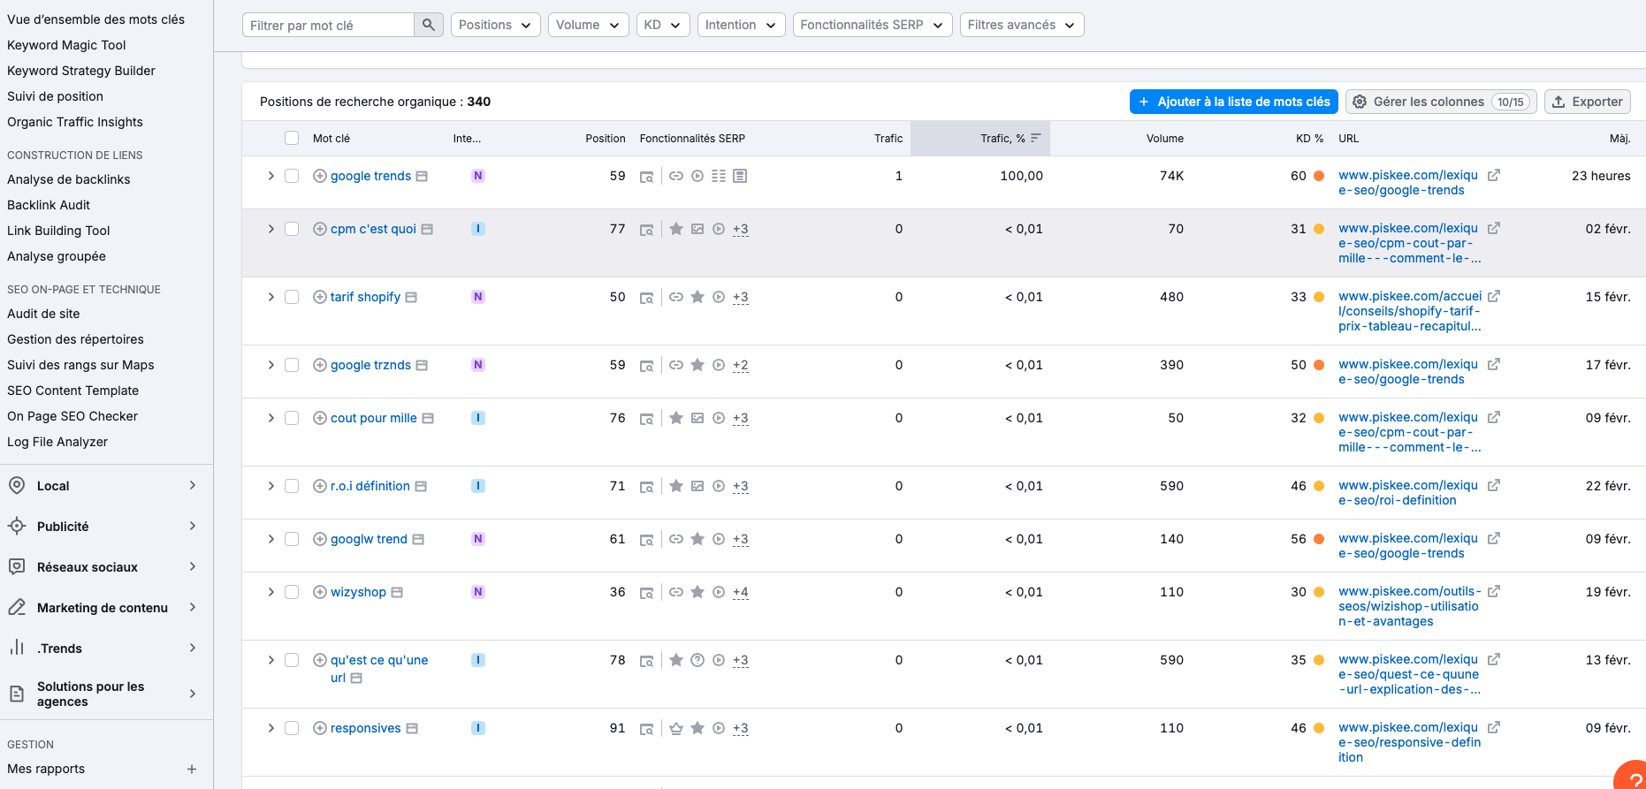This screenshot has height=789, width=1646.
Task: Check the cout pour mille row checkbox
Action: [292, 418]
